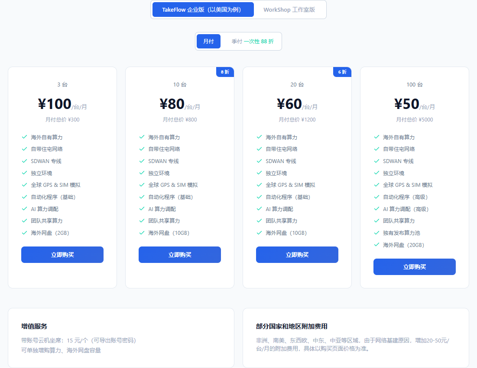Click checkmark beside 自动化程序（基础）in 10 台 plan
Screen dimensions: 477x368
pyautogui.click(x=142, y=197)
